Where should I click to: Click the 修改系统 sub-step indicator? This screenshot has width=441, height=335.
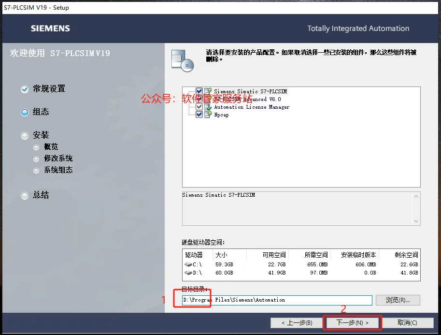[x=36, y=159]
